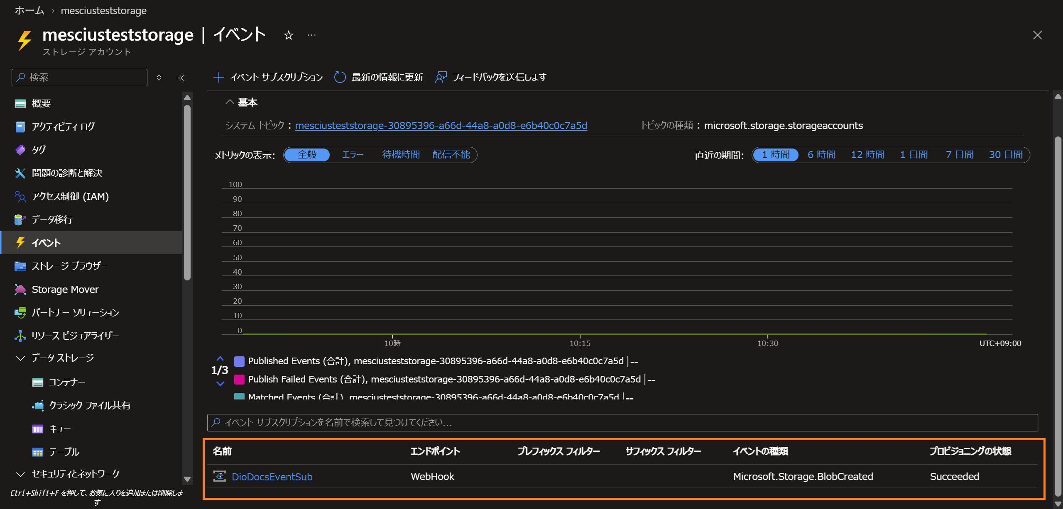The width and height of the screenshot is (1063, 509).
Task: Click the plus icon for event subscription
Action: pos(218,77)
